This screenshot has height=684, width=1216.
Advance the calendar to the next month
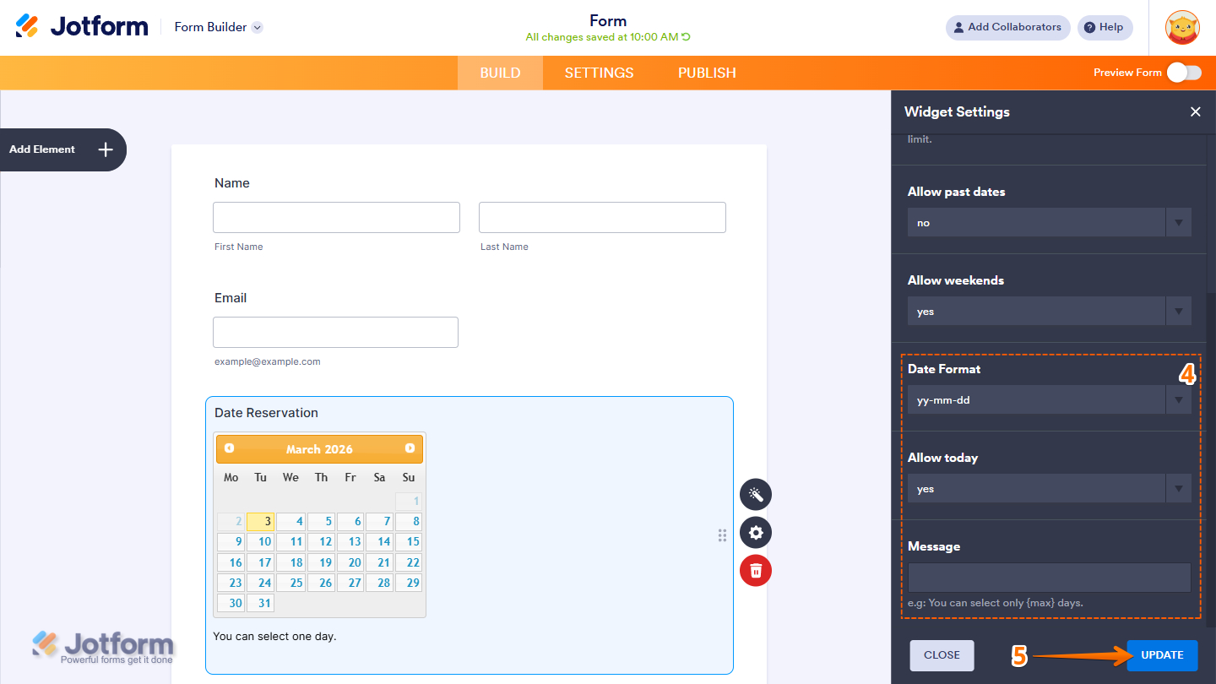[411, 448]
